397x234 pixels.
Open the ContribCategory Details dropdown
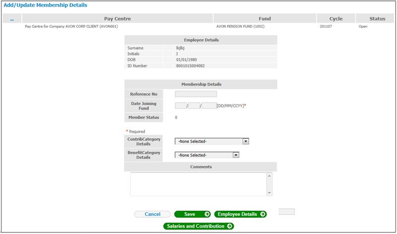point(245,141)
